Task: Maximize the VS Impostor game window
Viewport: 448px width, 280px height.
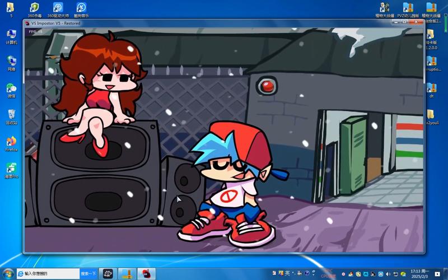Action: click(x=404, y=22)
